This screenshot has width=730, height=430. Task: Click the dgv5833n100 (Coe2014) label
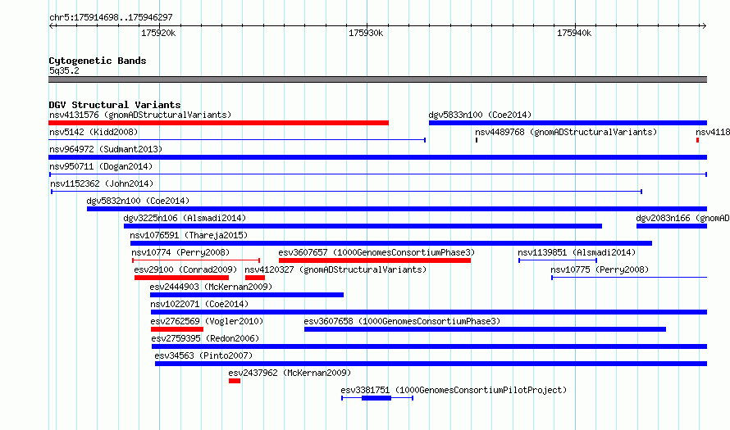(x=480, y=115)
